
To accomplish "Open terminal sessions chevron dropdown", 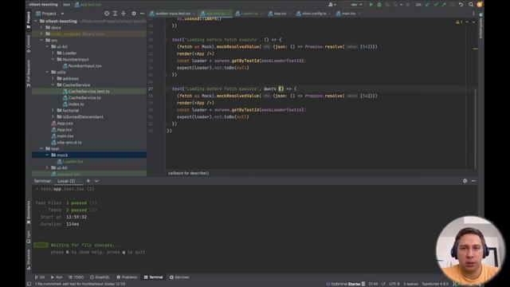I will point(96,181).
